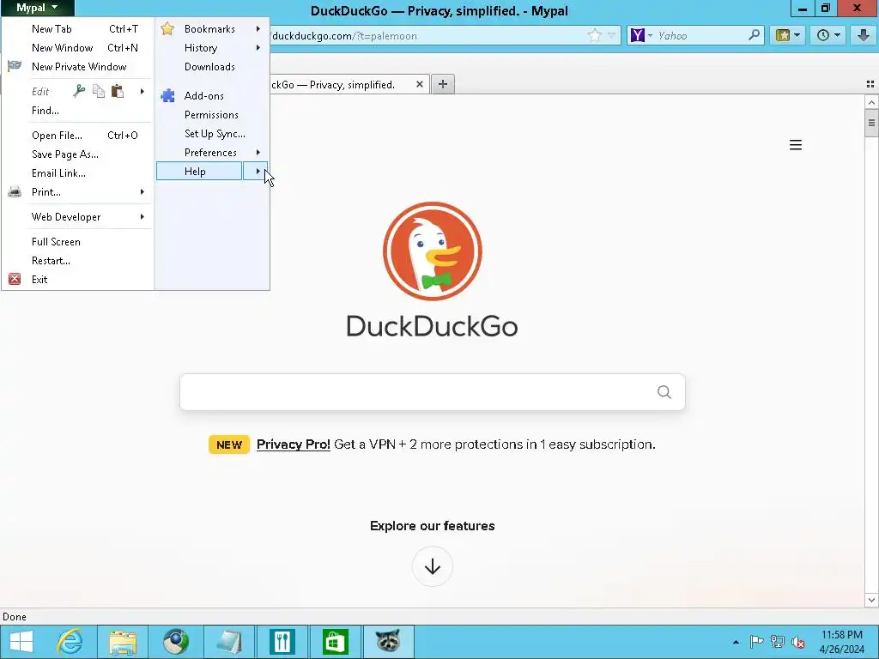Select New Tab menu item
Viewport: 879px width, 659px height.
76,28
